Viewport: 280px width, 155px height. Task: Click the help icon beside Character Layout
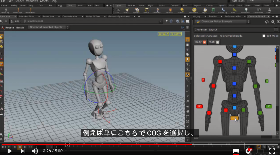[276, 30]
